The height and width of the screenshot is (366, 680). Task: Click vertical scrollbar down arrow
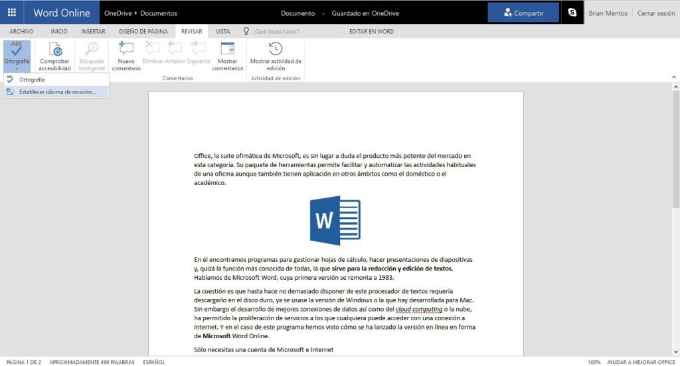click(675, 351)
